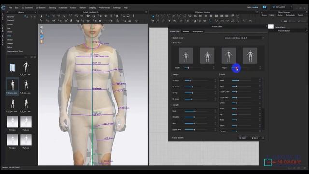The height and width of the screenshot is (174, 309).
Task: Click the Avatar Editor window menu icon
Action: (x=267, y=26)
